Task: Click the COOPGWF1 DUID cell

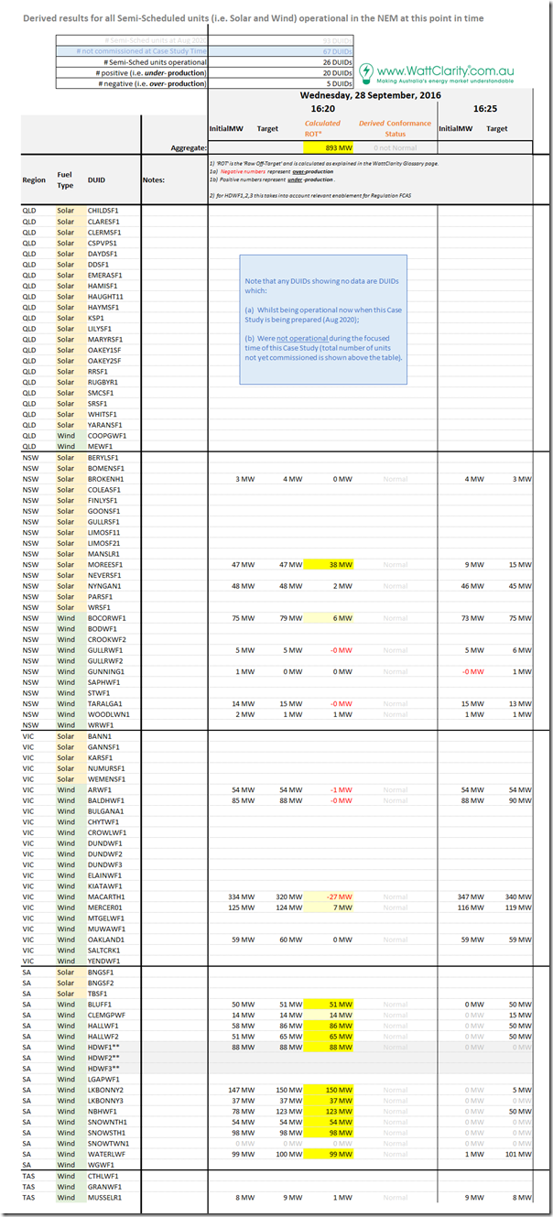Action: tap(107, 435)
